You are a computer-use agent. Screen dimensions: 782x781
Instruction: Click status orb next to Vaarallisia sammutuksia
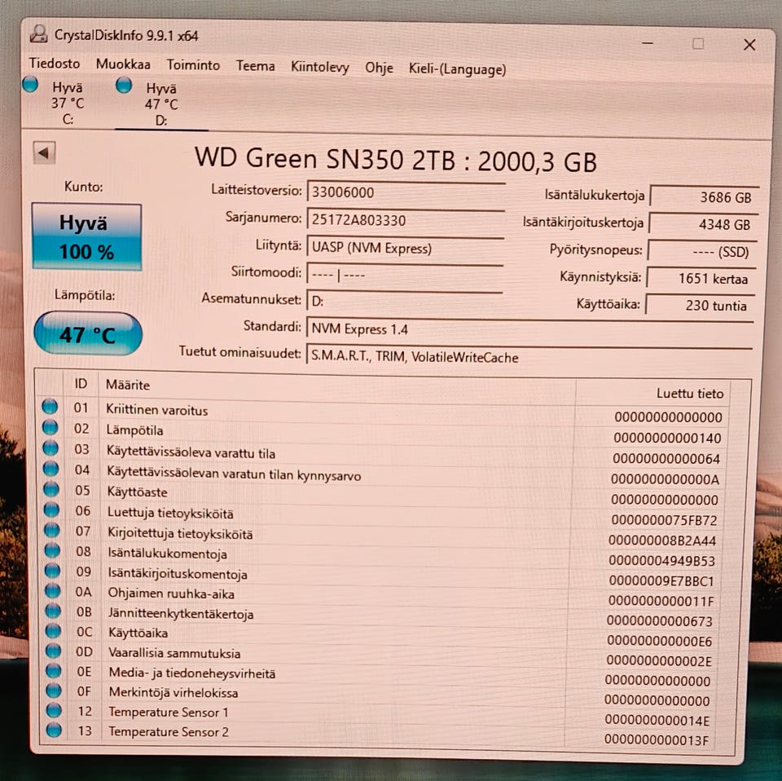click(x=53, y=651)
